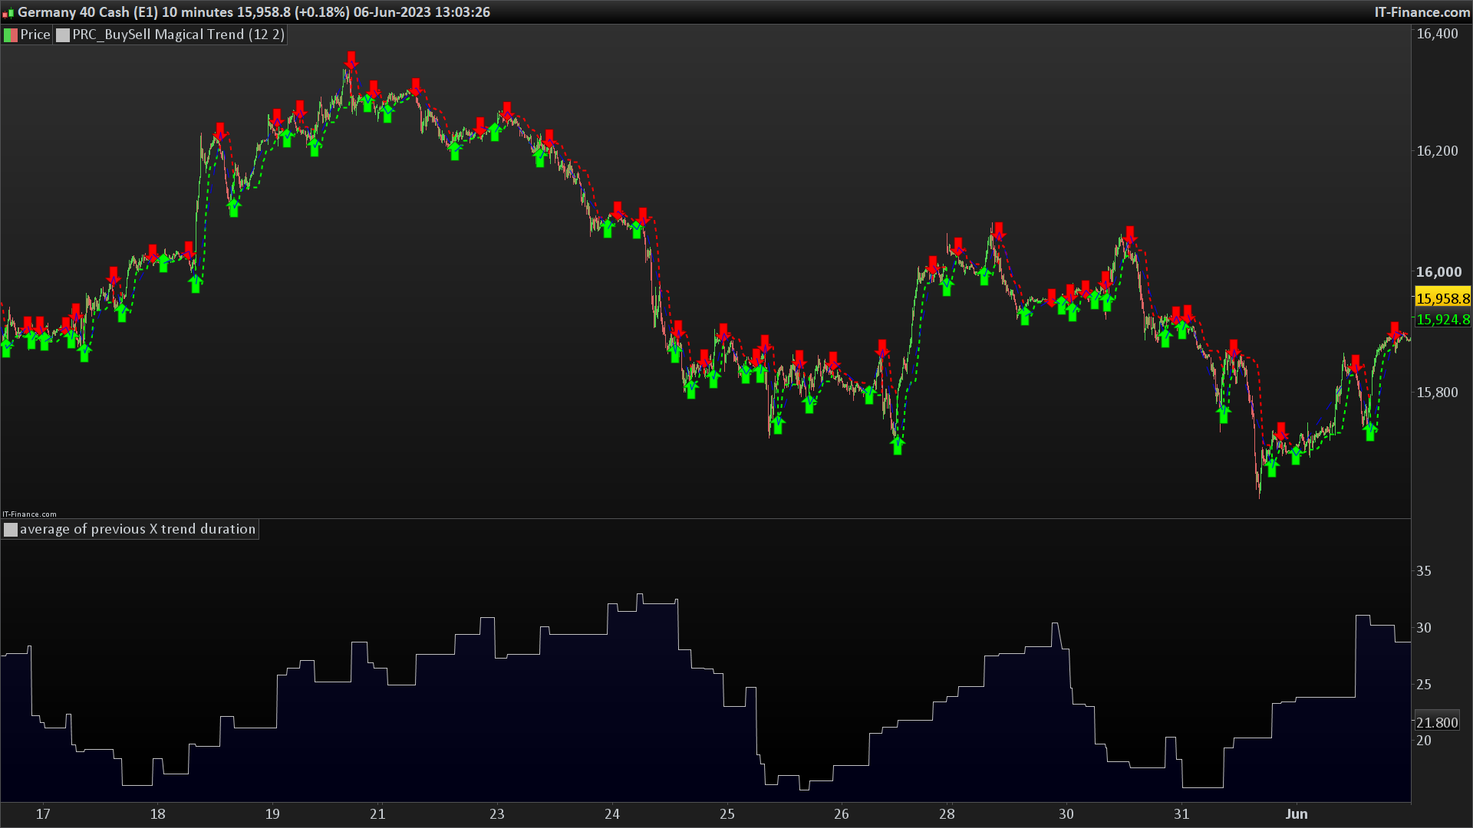Click the lowest green buy arrow before Jun
Image resolution: width=1473 pixels, height=828 pixels.
click(x=1272, y=468)
